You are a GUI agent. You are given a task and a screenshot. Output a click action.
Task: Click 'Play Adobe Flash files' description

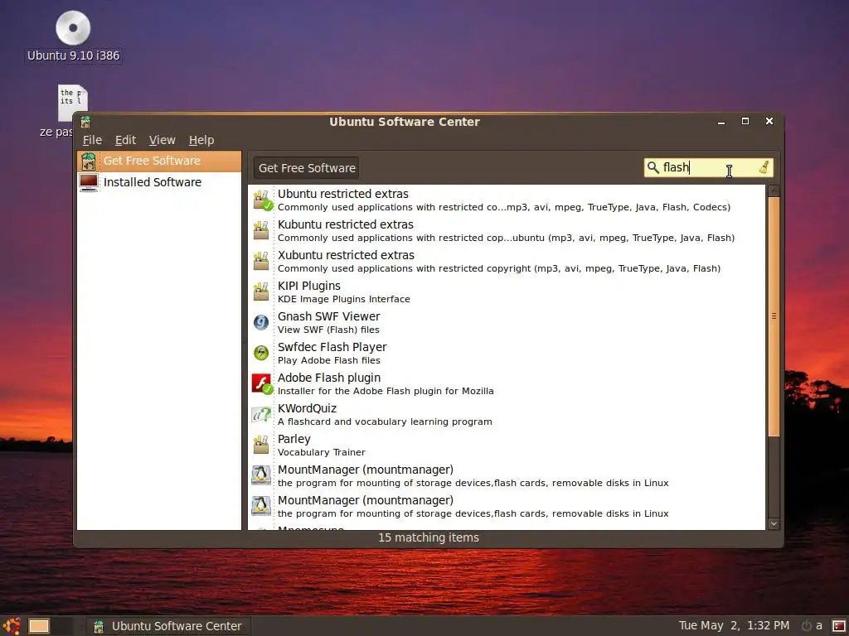tap(328, 361)
